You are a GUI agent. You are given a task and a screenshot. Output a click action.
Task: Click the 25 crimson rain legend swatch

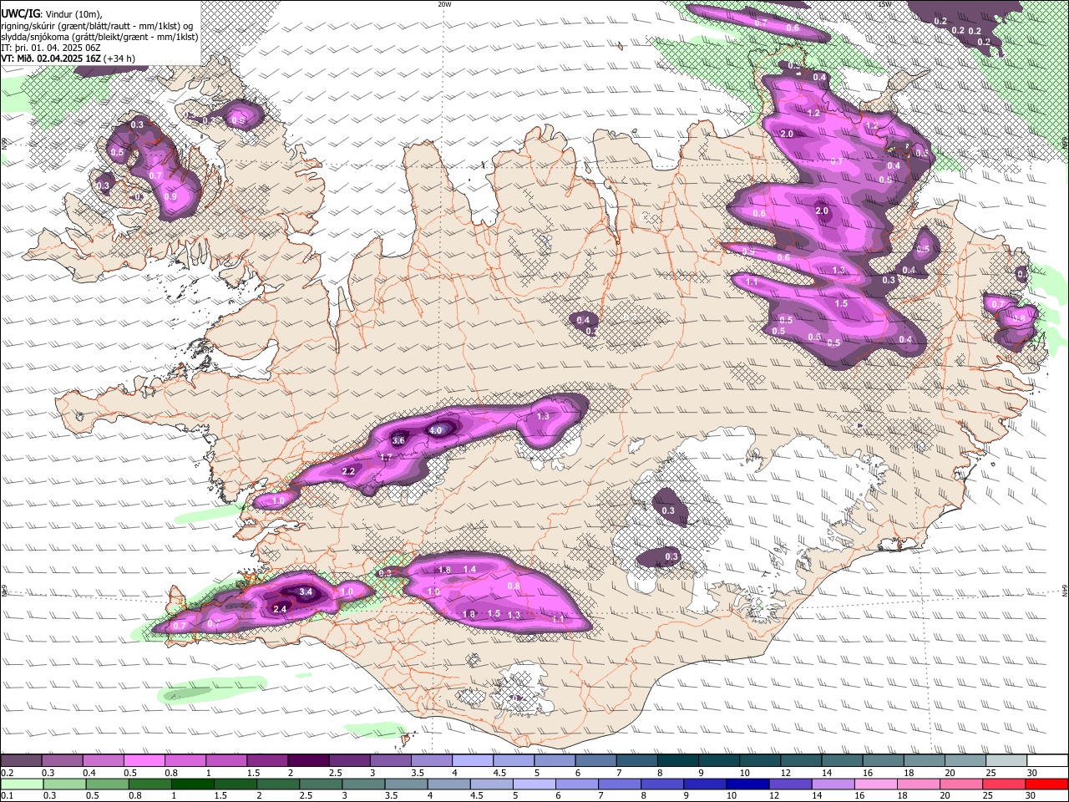pos(1003,784)
